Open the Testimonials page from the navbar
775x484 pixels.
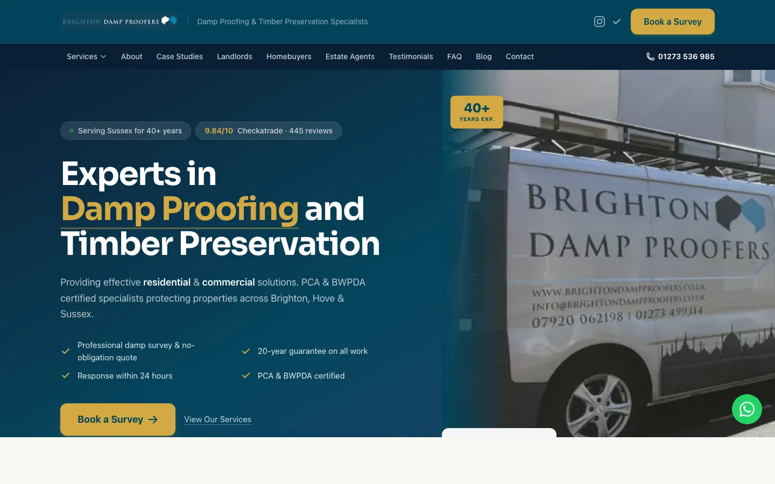411,56
